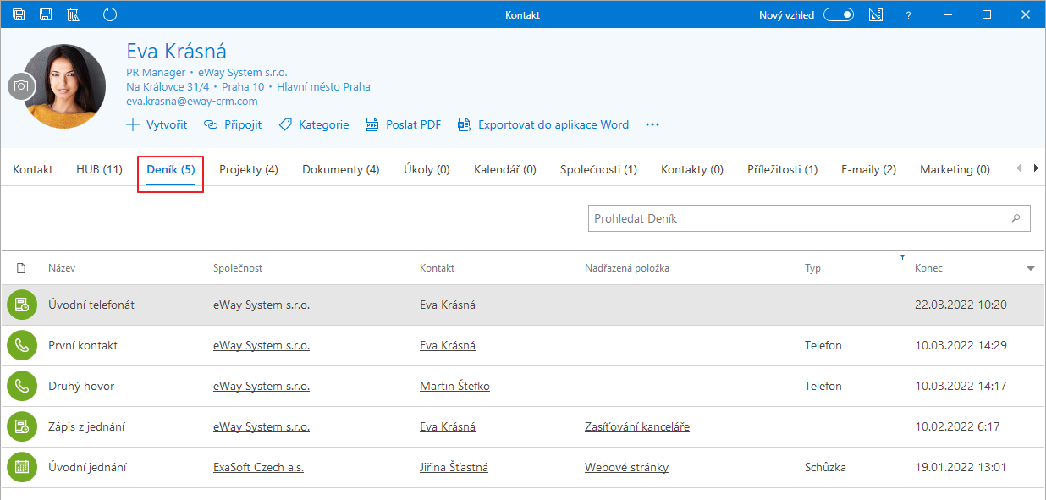The height and width of the screenshot is (500, 1046).
Task: Click the Úvodní jednání calendar icon
Action: pyautogui.click(x=22, y=467)
